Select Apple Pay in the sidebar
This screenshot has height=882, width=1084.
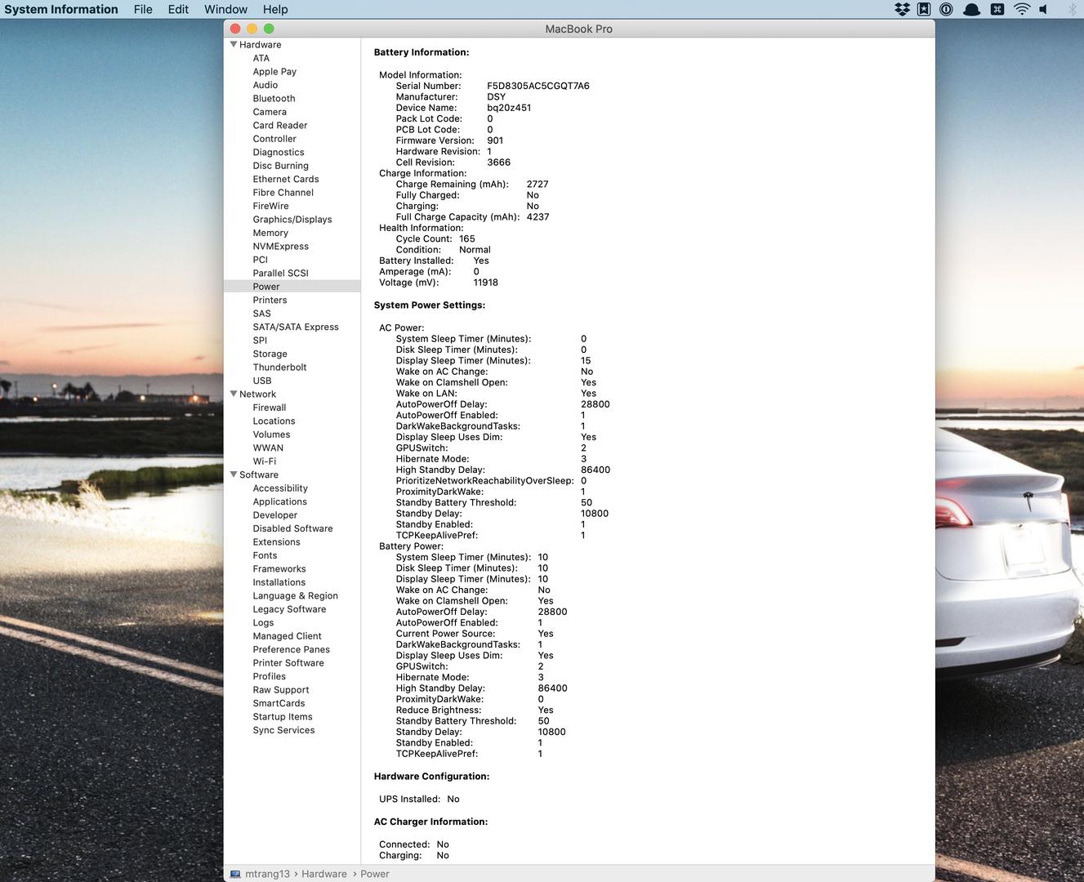click(274, 72)
